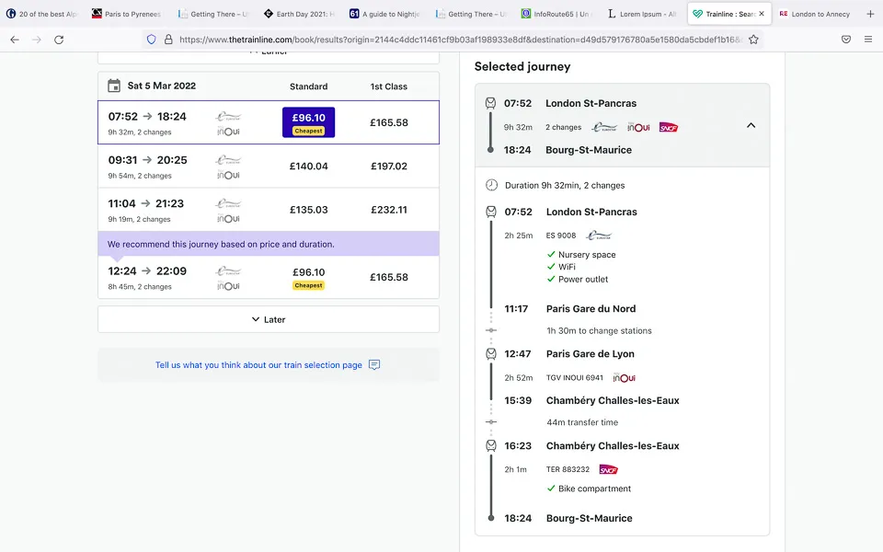Collapse the selected journey details chevron
The width and height of the screenshot is (883, 552).
(751, 125)
